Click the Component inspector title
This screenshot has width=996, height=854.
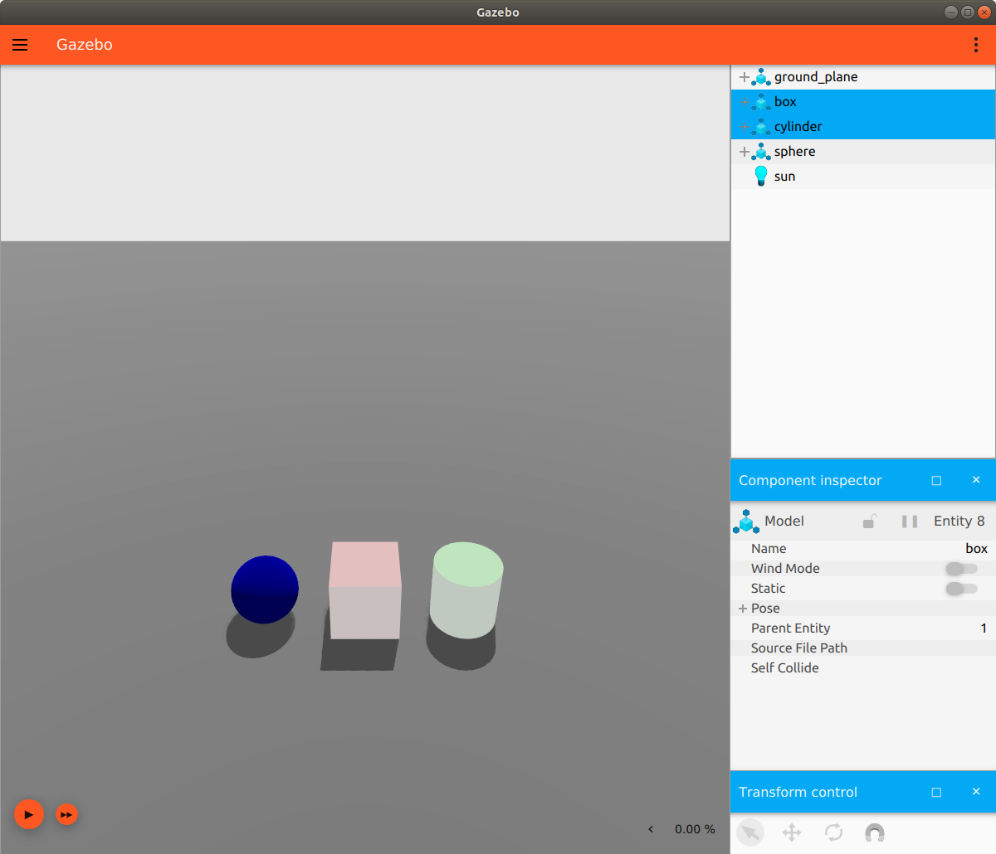pos(810,480)
